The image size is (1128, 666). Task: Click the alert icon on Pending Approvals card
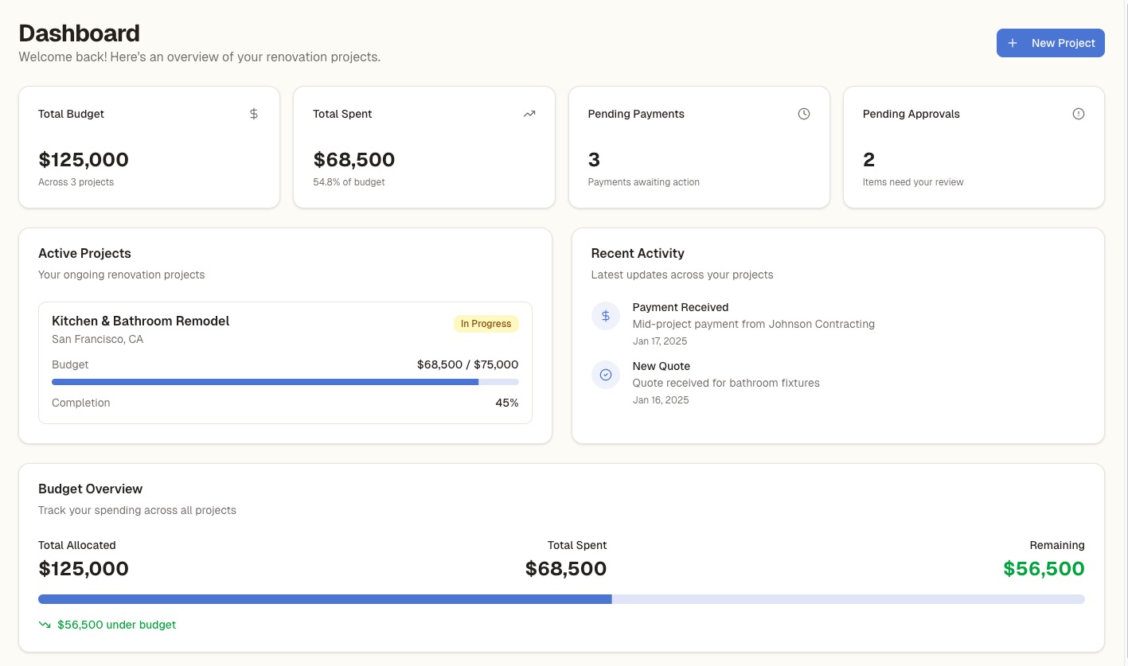1079,114
